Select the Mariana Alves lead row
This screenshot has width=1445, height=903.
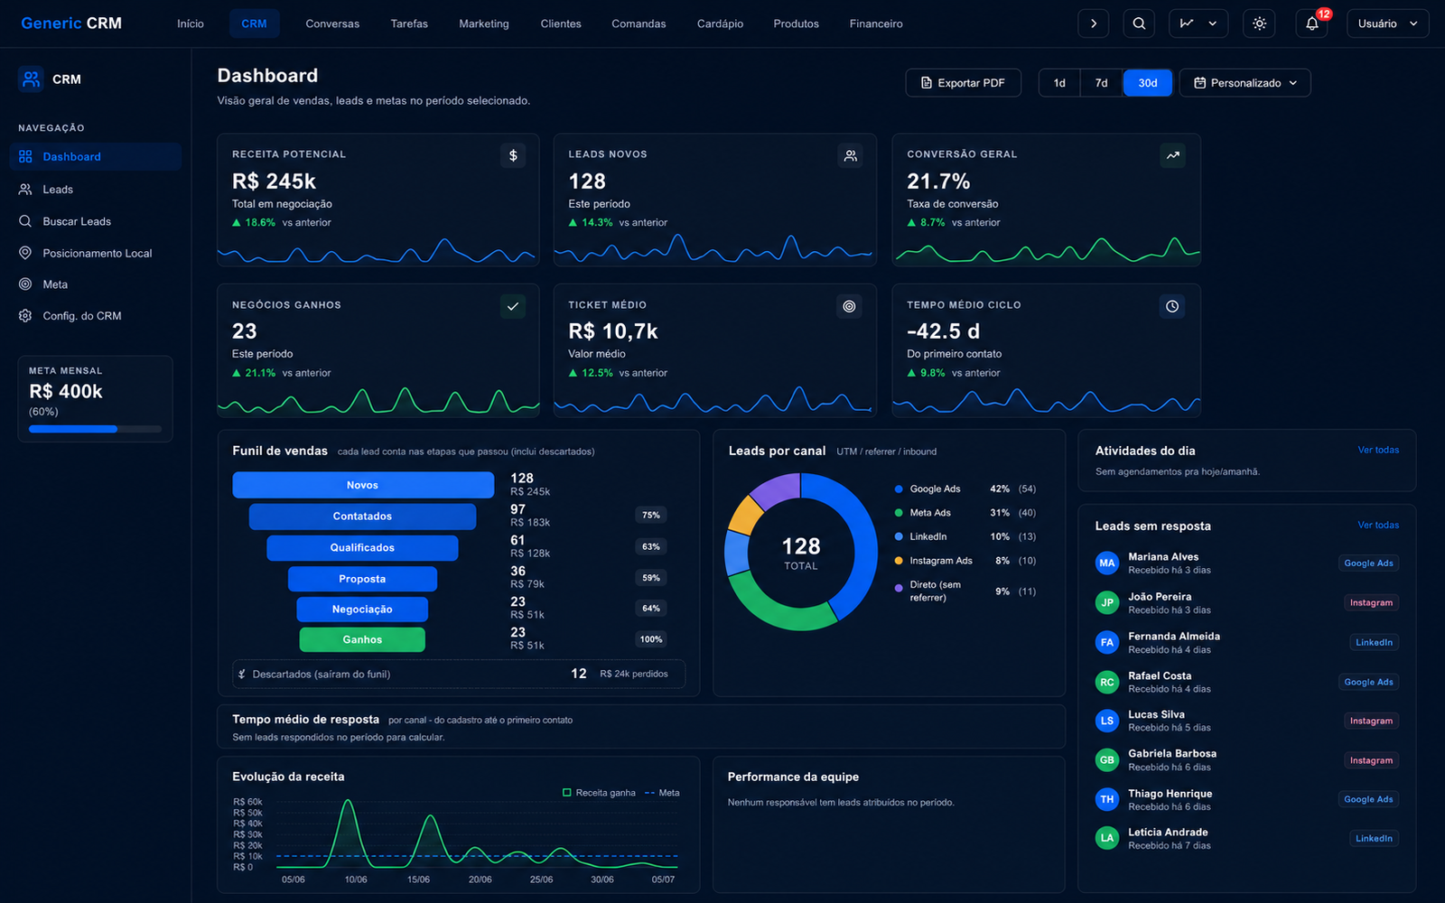(1246, 563)
